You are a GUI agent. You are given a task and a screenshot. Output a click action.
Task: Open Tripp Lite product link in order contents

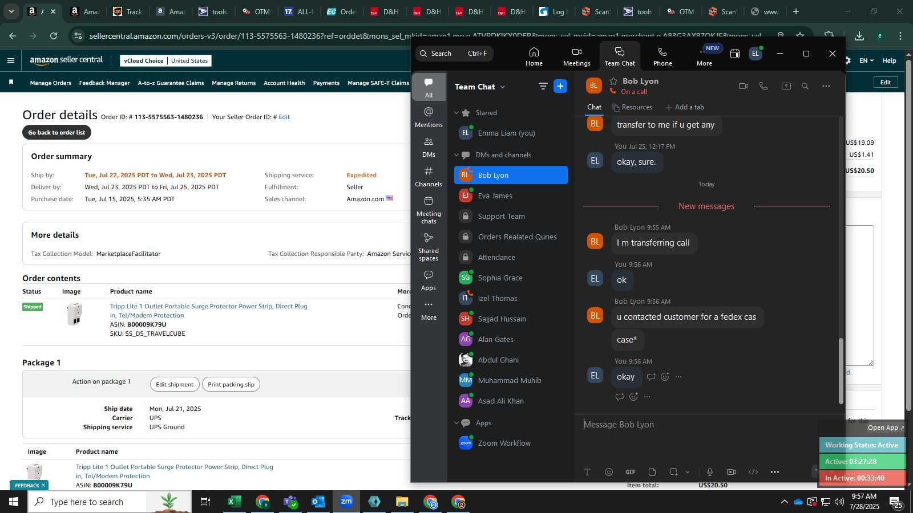(x=208, y=311)
